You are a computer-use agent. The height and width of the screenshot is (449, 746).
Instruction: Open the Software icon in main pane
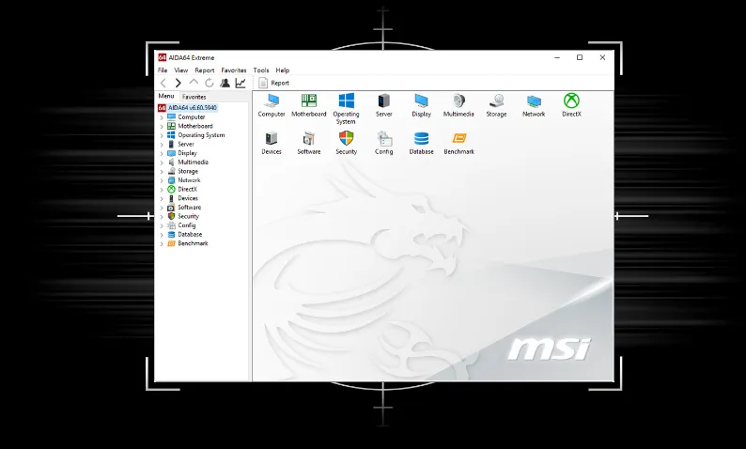pos(309,143)
